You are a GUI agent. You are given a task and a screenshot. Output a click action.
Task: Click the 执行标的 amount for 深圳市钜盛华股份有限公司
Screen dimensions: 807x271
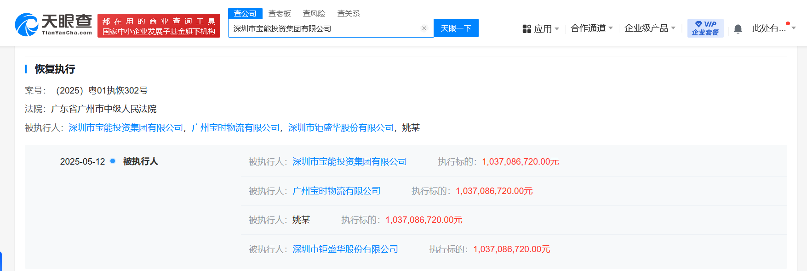coord(512,249)
